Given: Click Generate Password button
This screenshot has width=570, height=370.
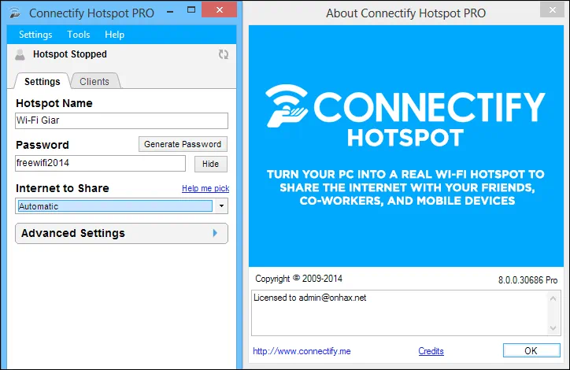Looking at the screenshot, I should [x=183, y=144].
